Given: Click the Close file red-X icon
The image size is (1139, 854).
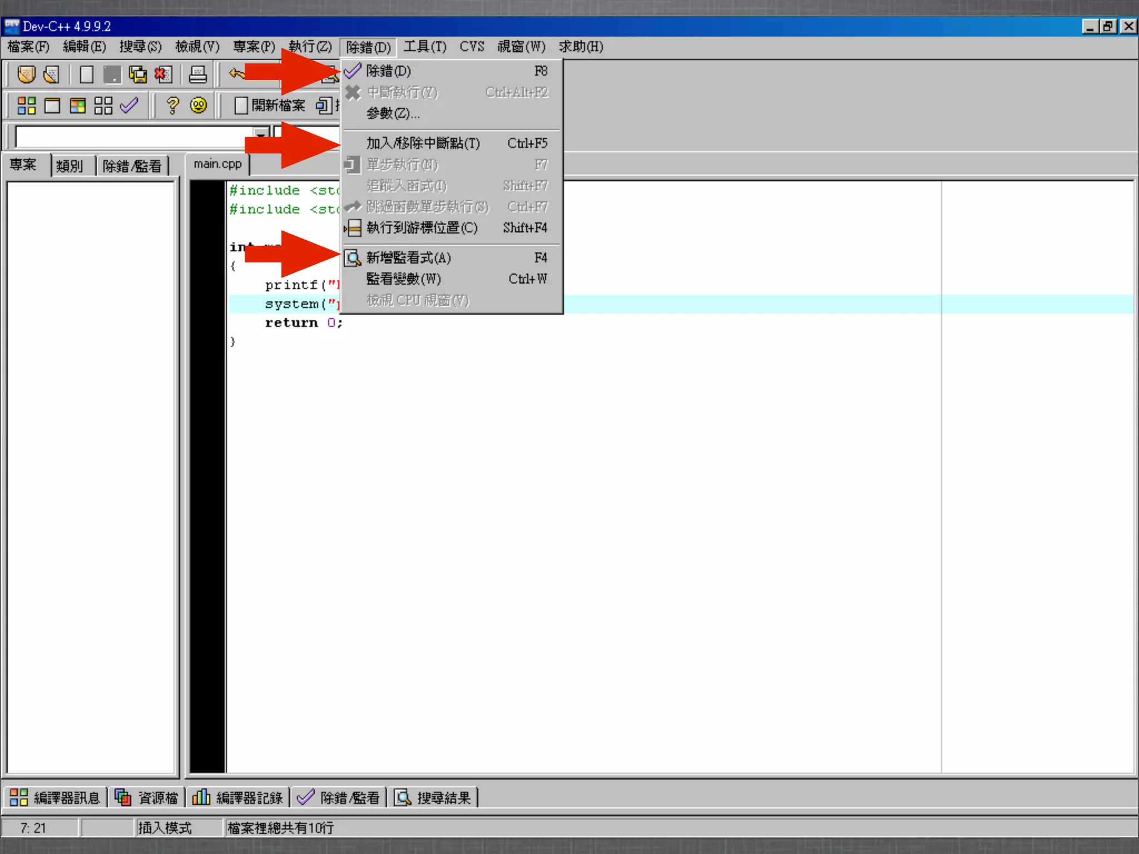Looking at the screenshot, I should coord(163,74).
